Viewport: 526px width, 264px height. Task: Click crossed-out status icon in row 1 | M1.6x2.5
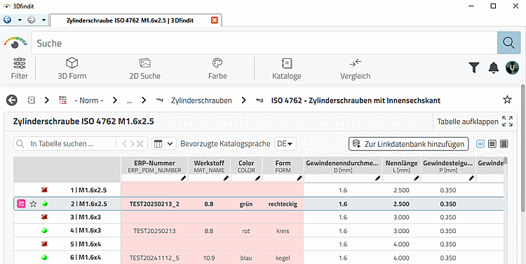point(44,190)
